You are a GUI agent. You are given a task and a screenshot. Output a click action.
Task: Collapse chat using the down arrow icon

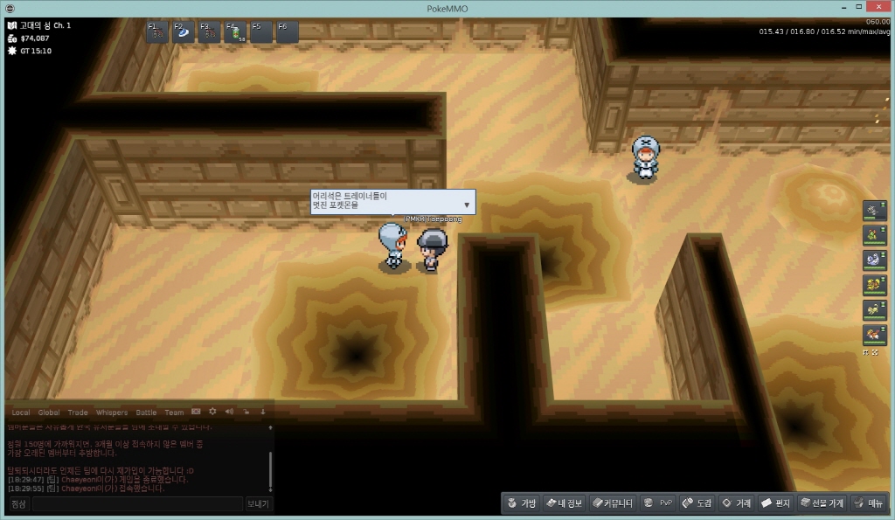coord(262,412)
